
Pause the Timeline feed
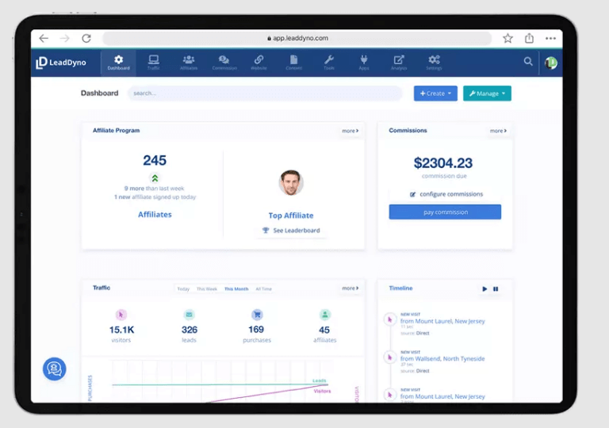[x=496, y=289]
